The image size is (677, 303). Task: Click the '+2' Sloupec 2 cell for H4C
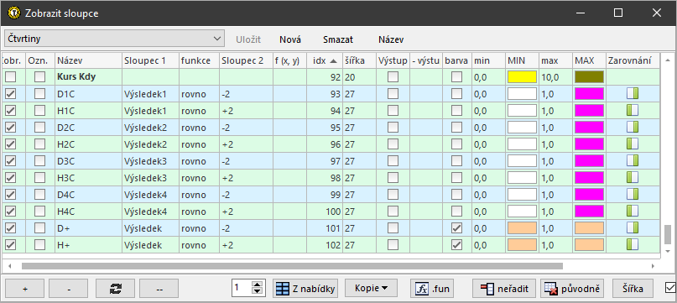click(x=246, y=212)
